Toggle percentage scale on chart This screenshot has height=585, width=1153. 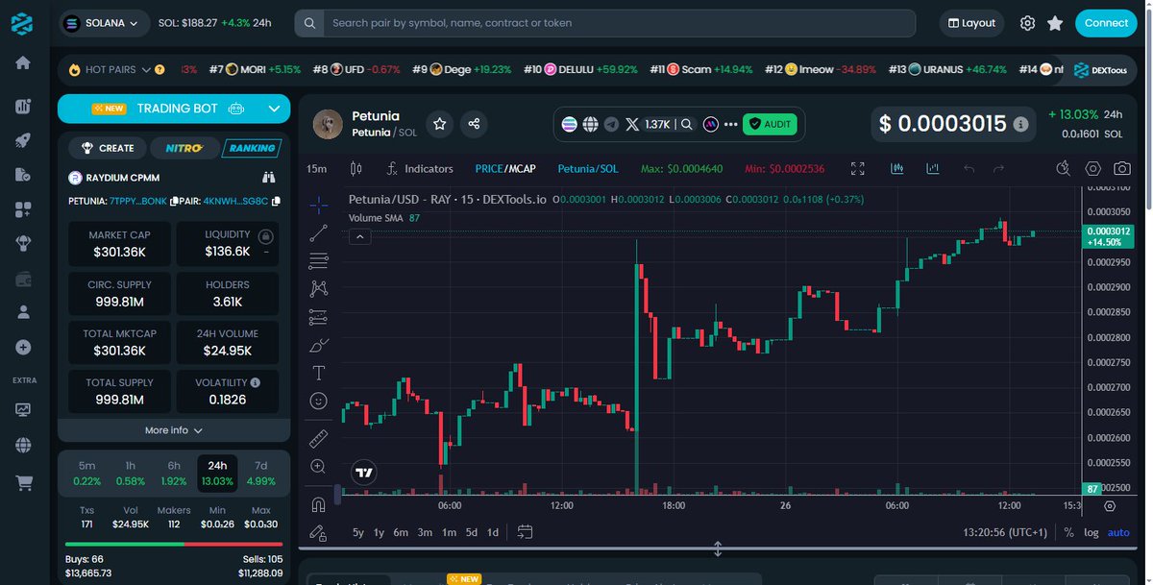click(1069, 532)
